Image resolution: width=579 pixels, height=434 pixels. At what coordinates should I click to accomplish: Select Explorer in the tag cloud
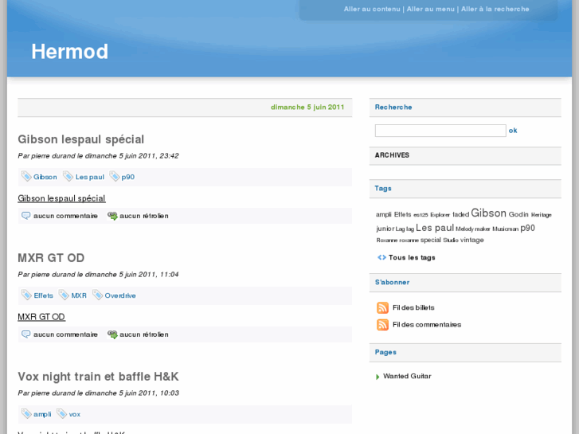pos(440,215)
